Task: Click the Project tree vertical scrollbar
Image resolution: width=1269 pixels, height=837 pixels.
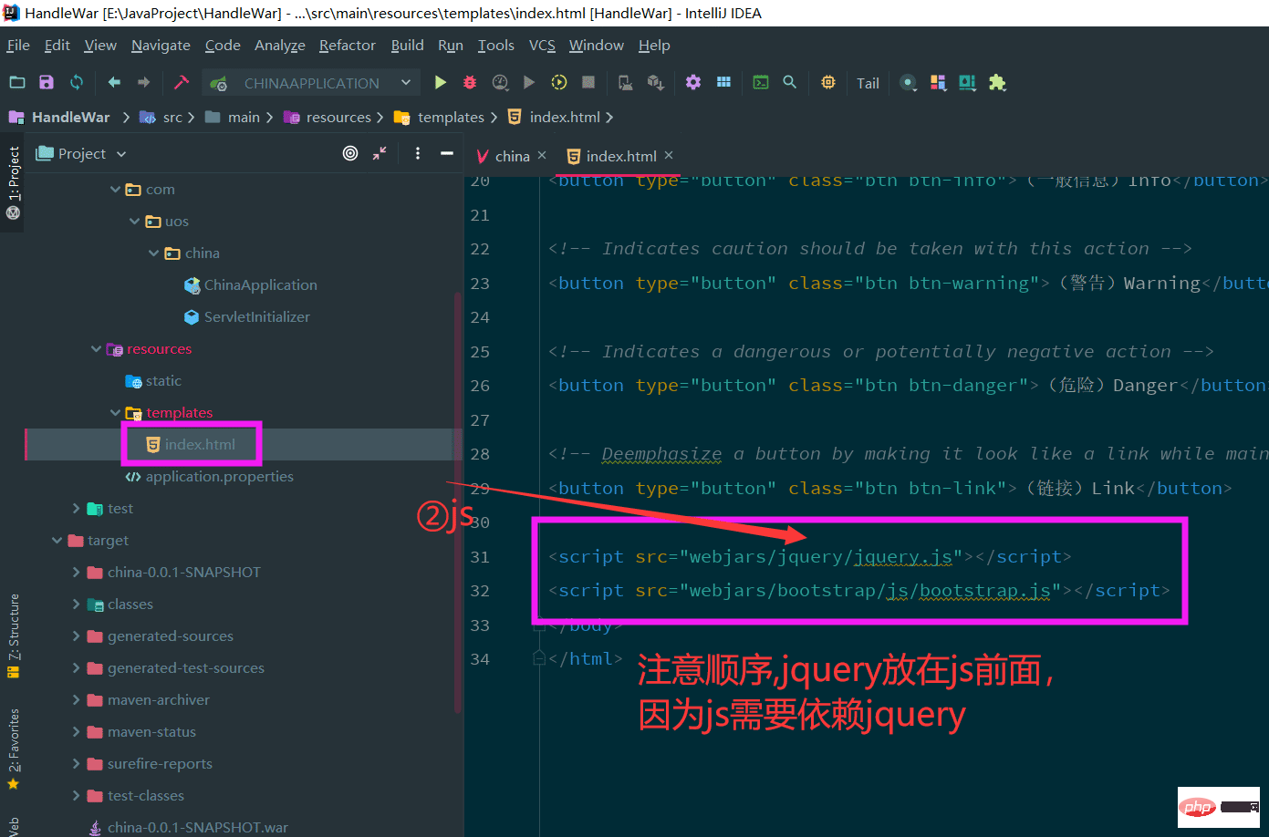Action: coord(458,501)
